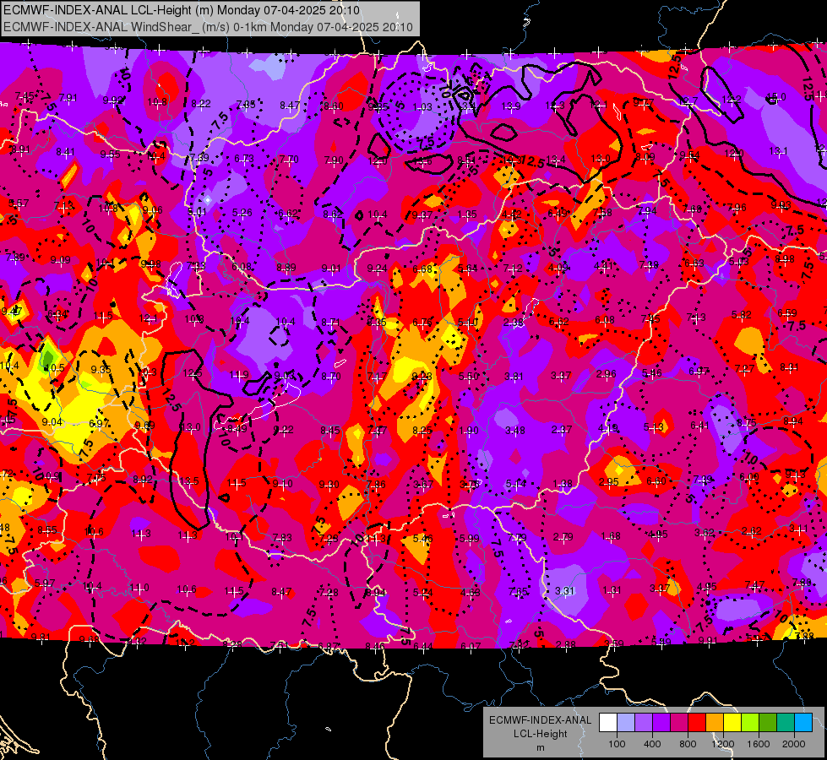Click the wind shear value 7.27
Screen dimensions: 827x760
(x=744, y=368)
